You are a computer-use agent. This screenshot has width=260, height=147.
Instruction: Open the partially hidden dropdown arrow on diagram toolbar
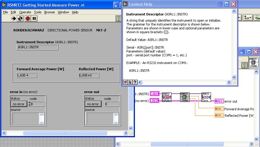239,18
